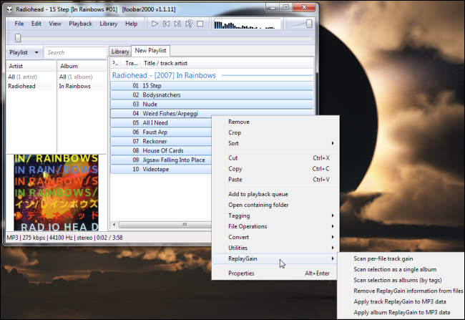
Task: Choose Remove from context menu
Action: [275, 122]
